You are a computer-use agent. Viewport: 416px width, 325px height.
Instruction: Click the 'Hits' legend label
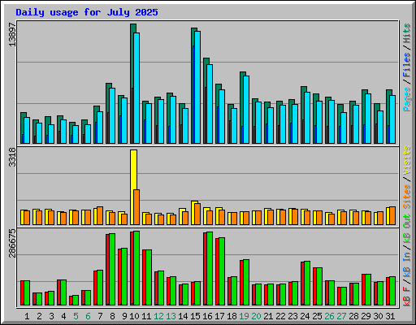click(407, 33)
